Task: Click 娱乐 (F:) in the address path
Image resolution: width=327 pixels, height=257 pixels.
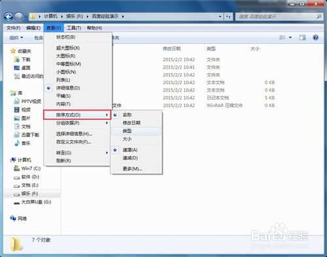Action: pos(75,16)
